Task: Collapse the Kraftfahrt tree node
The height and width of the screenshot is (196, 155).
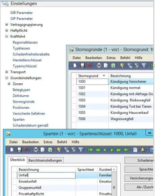Action: click(x=7, y=36)
